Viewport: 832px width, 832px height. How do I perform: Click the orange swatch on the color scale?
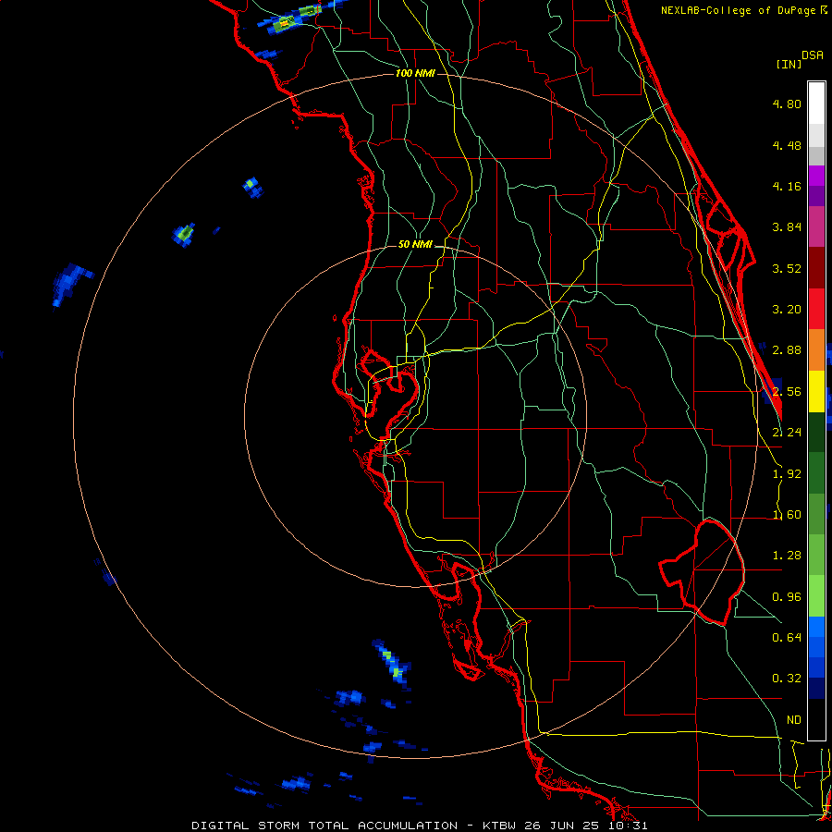(x=816, y=349)
